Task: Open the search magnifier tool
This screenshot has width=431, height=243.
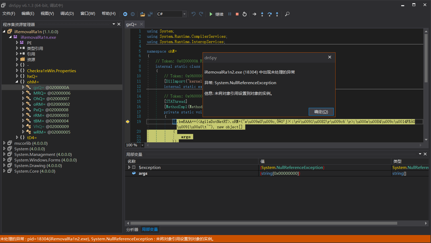Action: coord(287,14)
